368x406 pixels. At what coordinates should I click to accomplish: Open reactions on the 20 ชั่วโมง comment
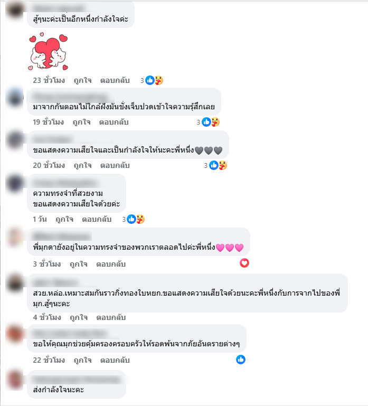point(215,165)
